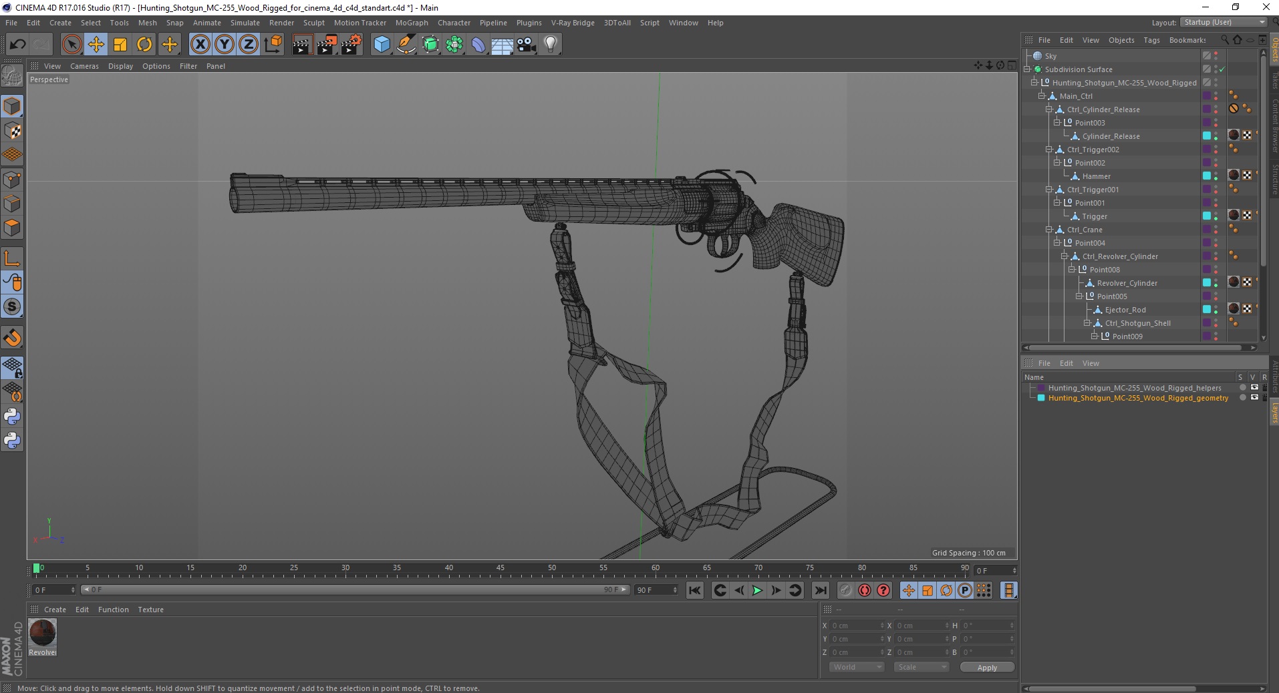This screenshot has width=1279, height=693.
Task: Open the Deformer (Bend) icon
Action: 478,45
